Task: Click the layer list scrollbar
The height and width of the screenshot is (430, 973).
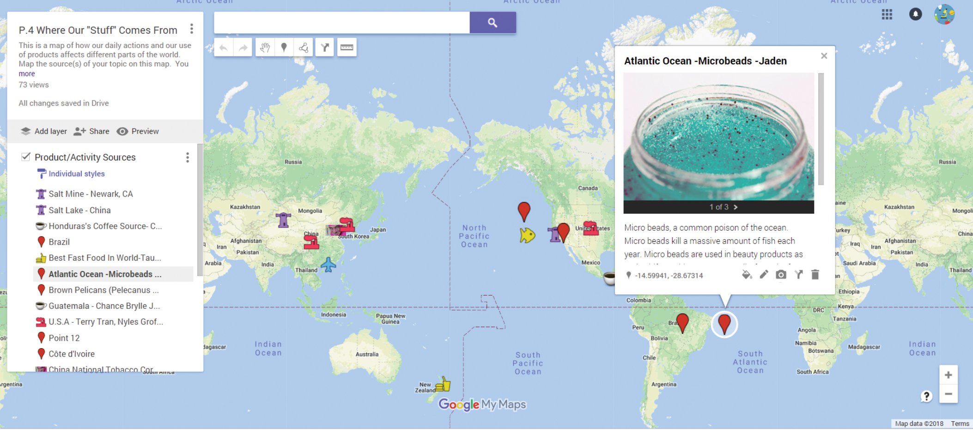Action: pos(200,210)
